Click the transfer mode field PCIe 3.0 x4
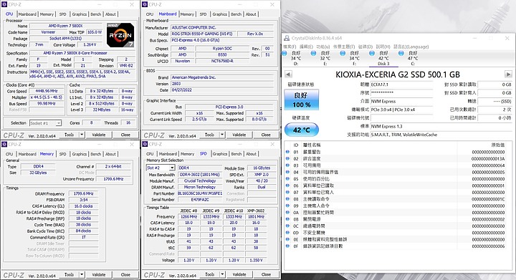 [401, 110]
